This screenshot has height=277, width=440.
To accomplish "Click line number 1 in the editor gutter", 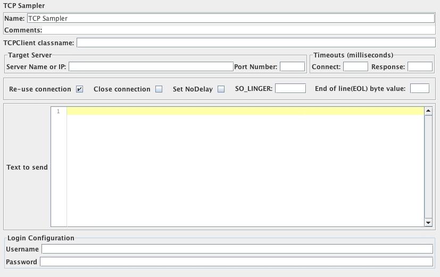I will pyautogui.click(x=58, y=111).
